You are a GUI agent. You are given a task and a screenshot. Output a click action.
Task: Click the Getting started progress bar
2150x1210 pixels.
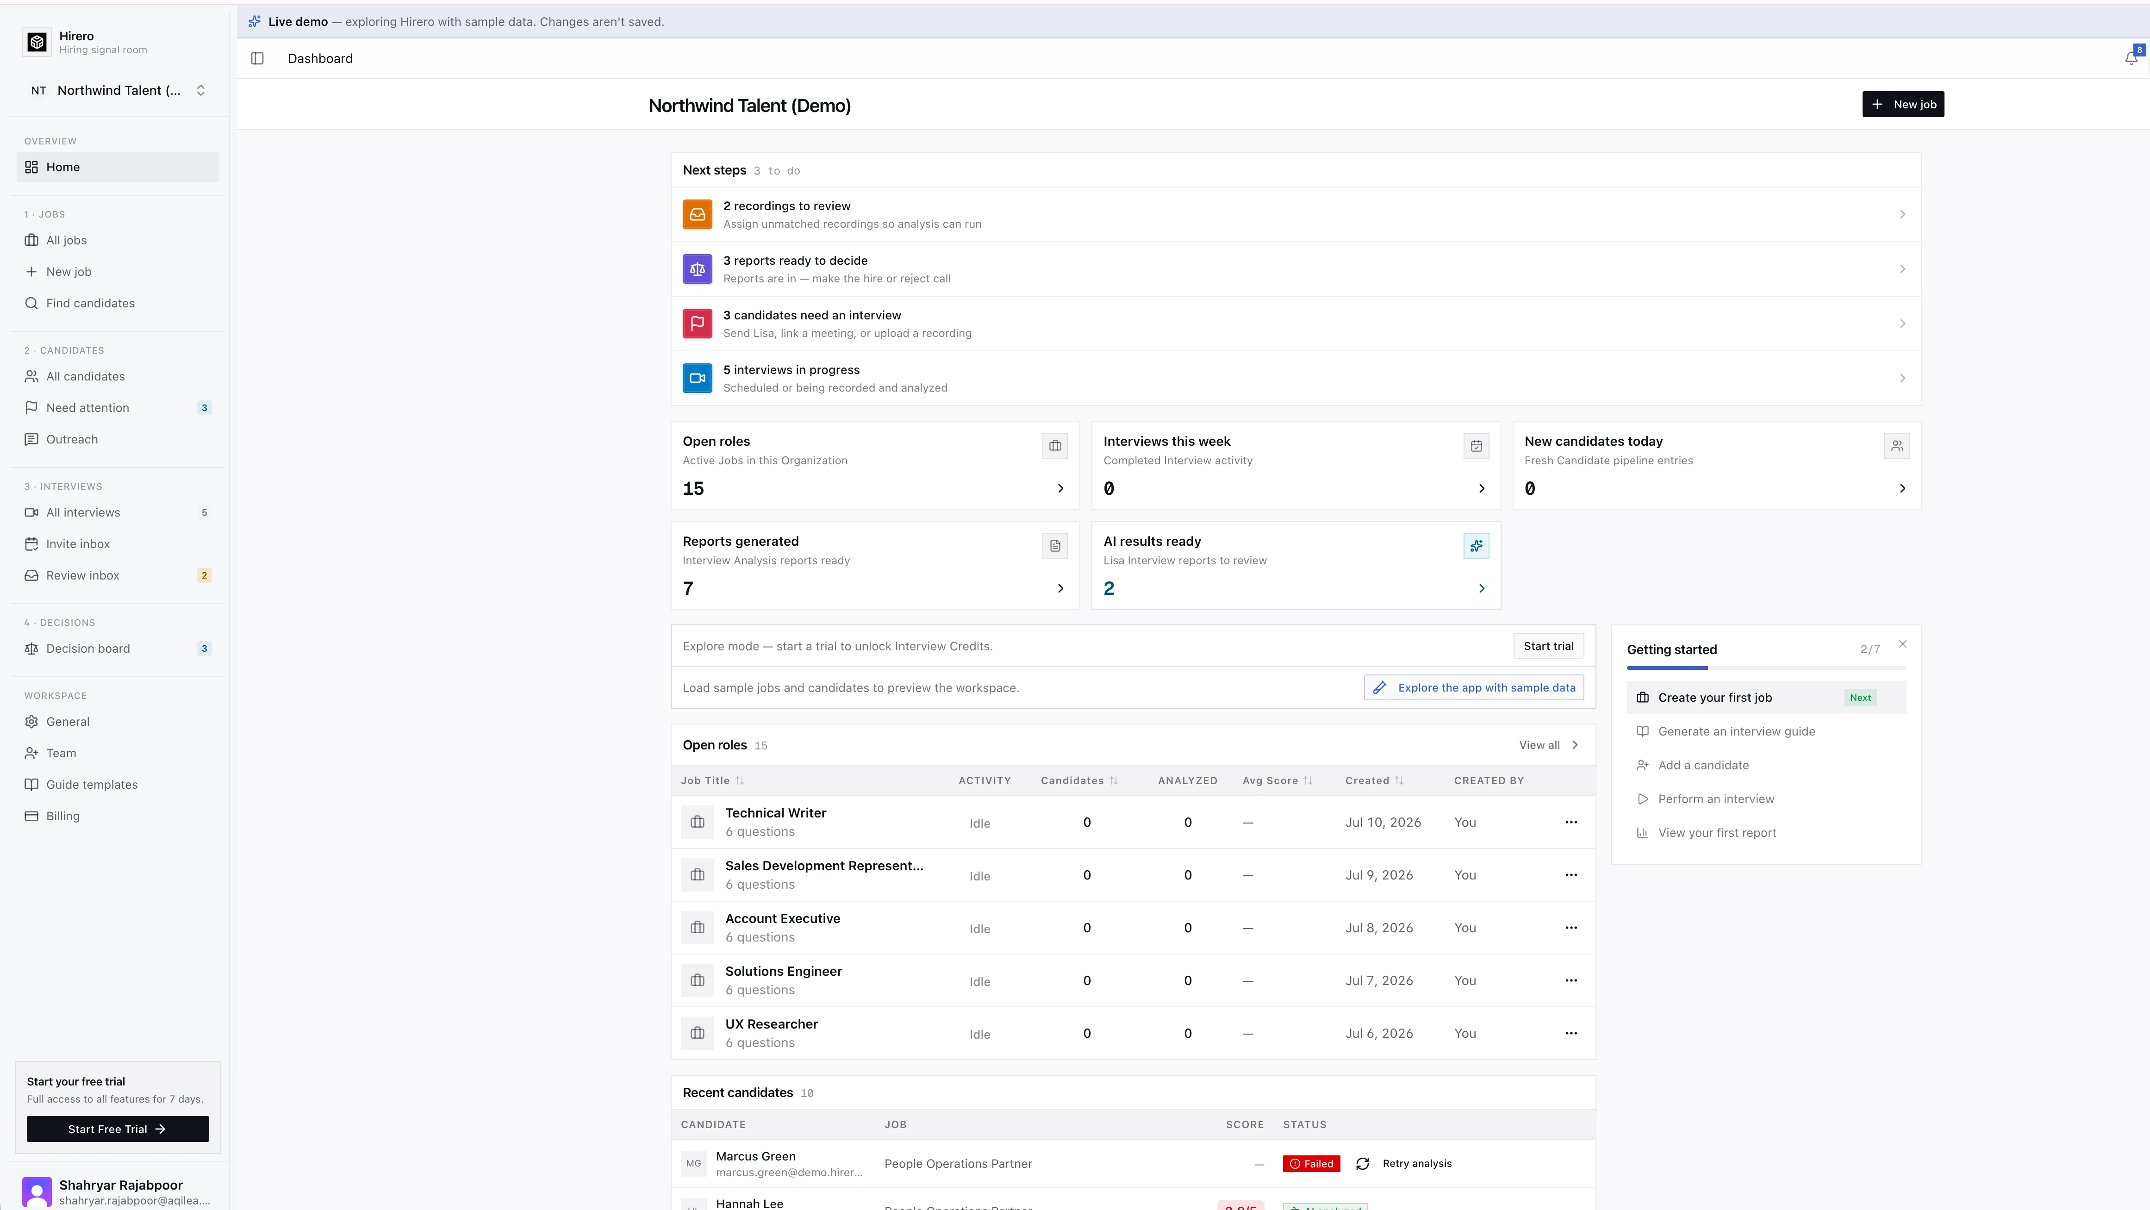pos(1766,667)
